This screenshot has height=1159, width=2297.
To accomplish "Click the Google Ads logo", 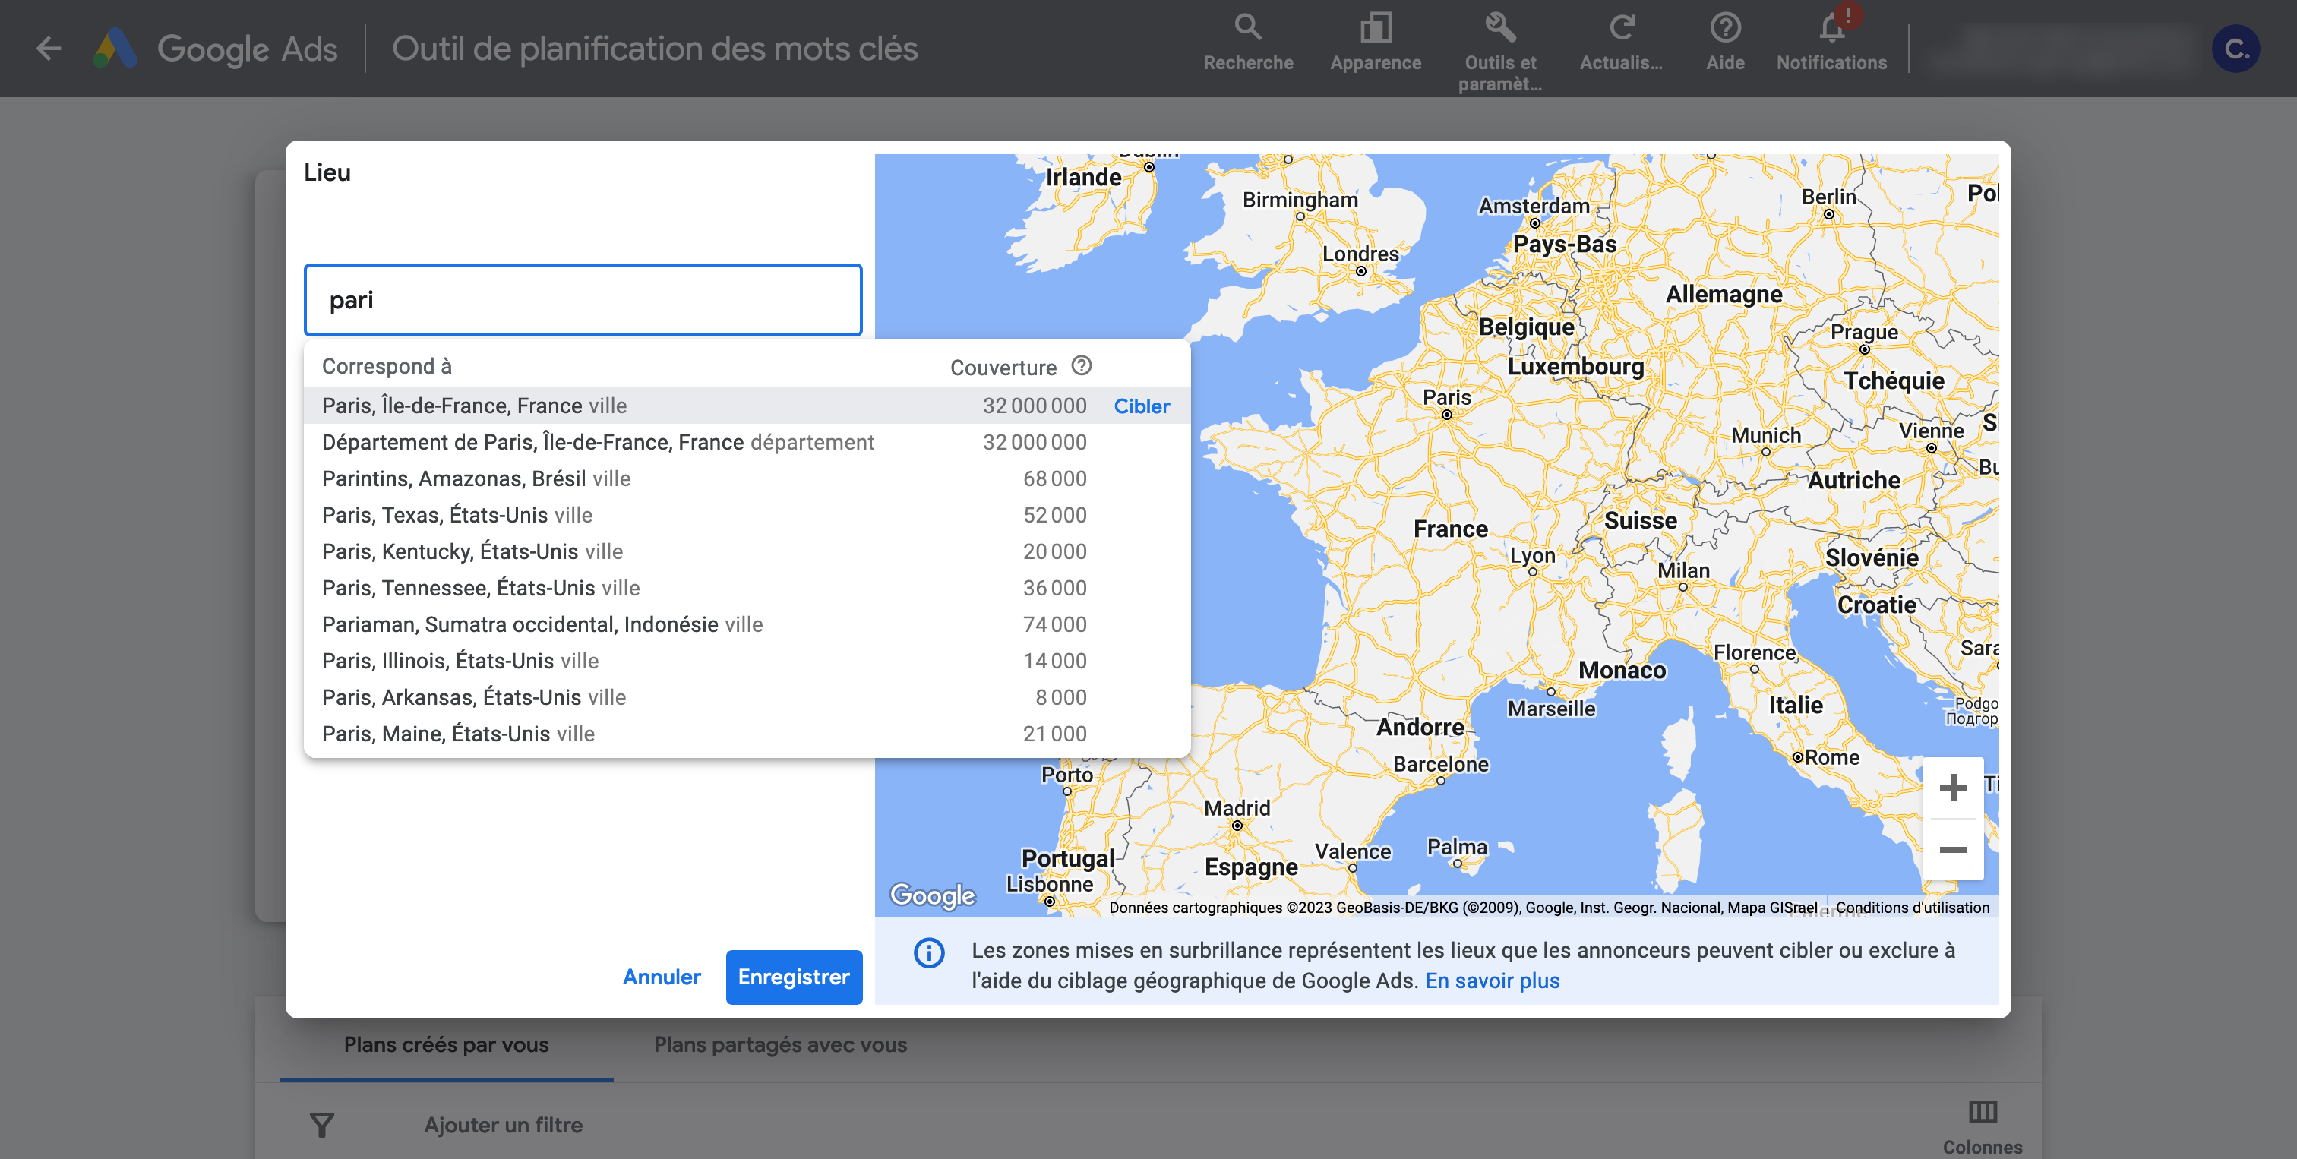I will click(216, 48).
